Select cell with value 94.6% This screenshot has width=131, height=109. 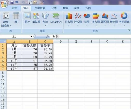point(45,68)
